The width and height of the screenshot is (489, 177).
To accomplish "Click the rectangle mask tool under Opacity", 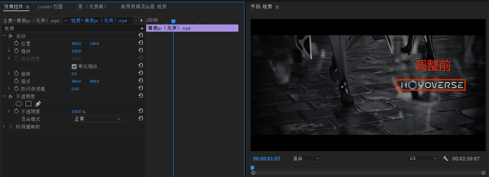I will (x=28, y=104).
